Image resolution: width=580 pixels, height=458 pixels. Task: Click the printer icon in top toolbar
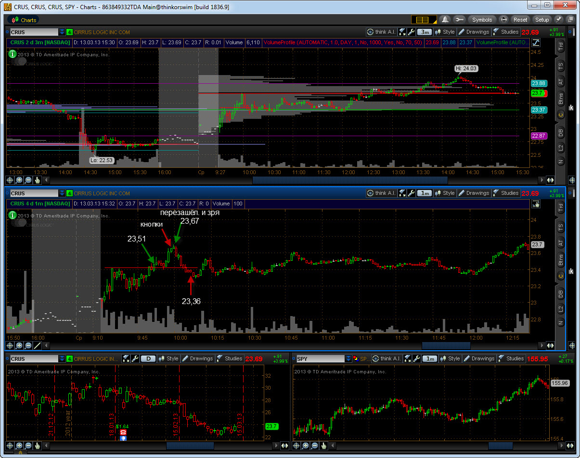tap(503, 20)
